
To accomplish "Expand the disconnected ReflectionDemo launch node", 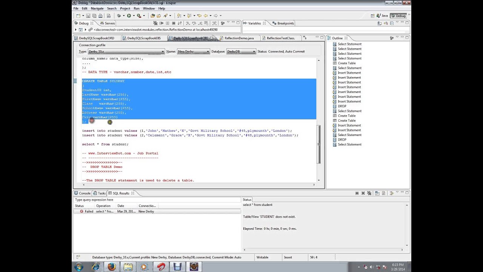I will (x=85, y=29).
